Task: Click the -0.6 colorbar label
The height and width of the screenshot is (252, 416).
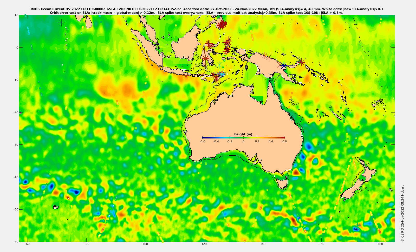Action: [202, 142]
